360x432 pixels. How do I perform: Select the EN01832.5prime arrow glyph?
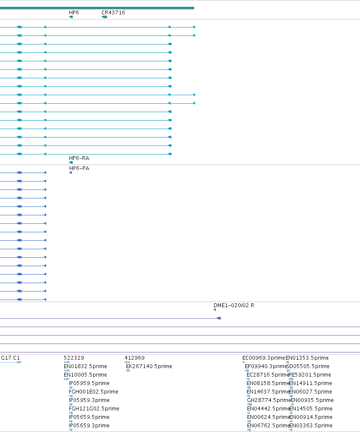coord(67,371)
